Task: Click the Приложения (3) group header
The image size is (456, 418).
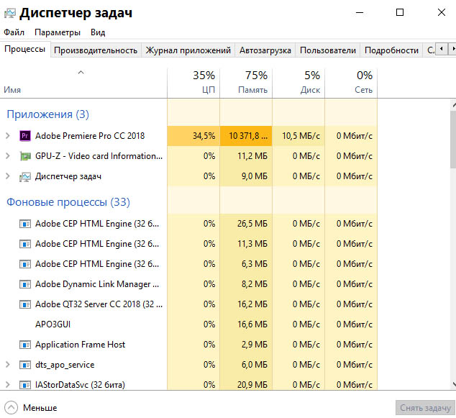Action: [47, 114]
